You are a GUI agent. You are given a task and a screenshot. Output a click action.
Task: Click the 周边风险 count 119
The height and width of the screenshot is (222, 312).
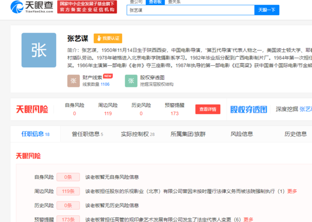click(x=108, y=114)
